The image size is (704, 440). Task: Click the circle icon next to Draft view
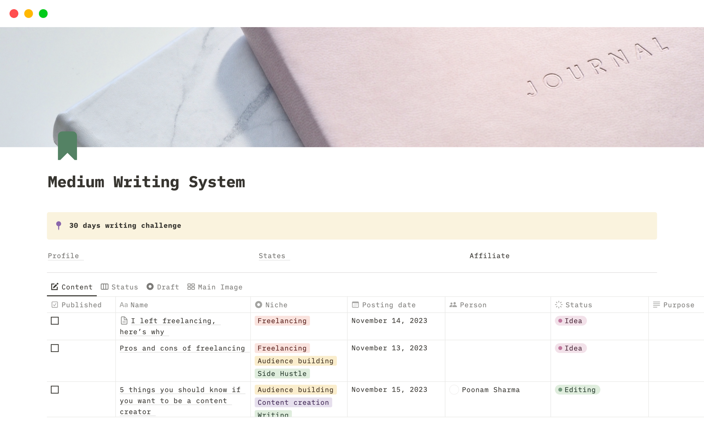(x=150, y=286)
